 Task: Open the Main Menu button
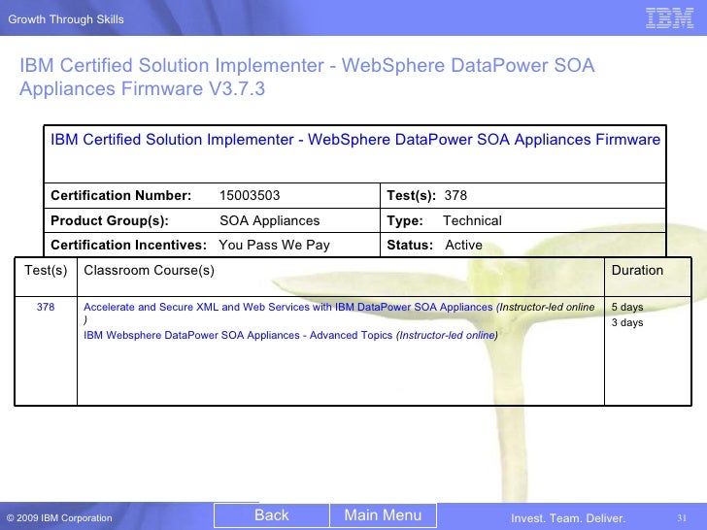[383, 515]
